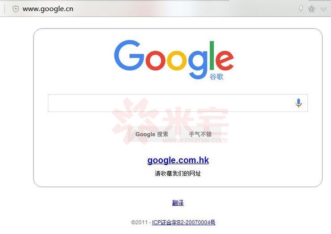The image size is (331, 234).
Task: Click the 手气不错 lucky button
Action: click(x=200, y=134)
